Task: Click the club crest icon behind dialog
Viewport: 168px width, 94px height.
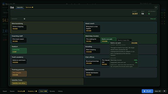Action: [4, 4]
